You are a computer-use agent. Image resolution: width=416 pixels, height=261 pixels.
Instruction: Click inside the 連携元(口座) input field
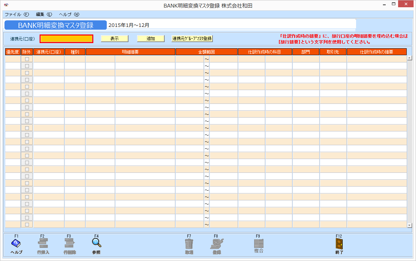point(66,38)
